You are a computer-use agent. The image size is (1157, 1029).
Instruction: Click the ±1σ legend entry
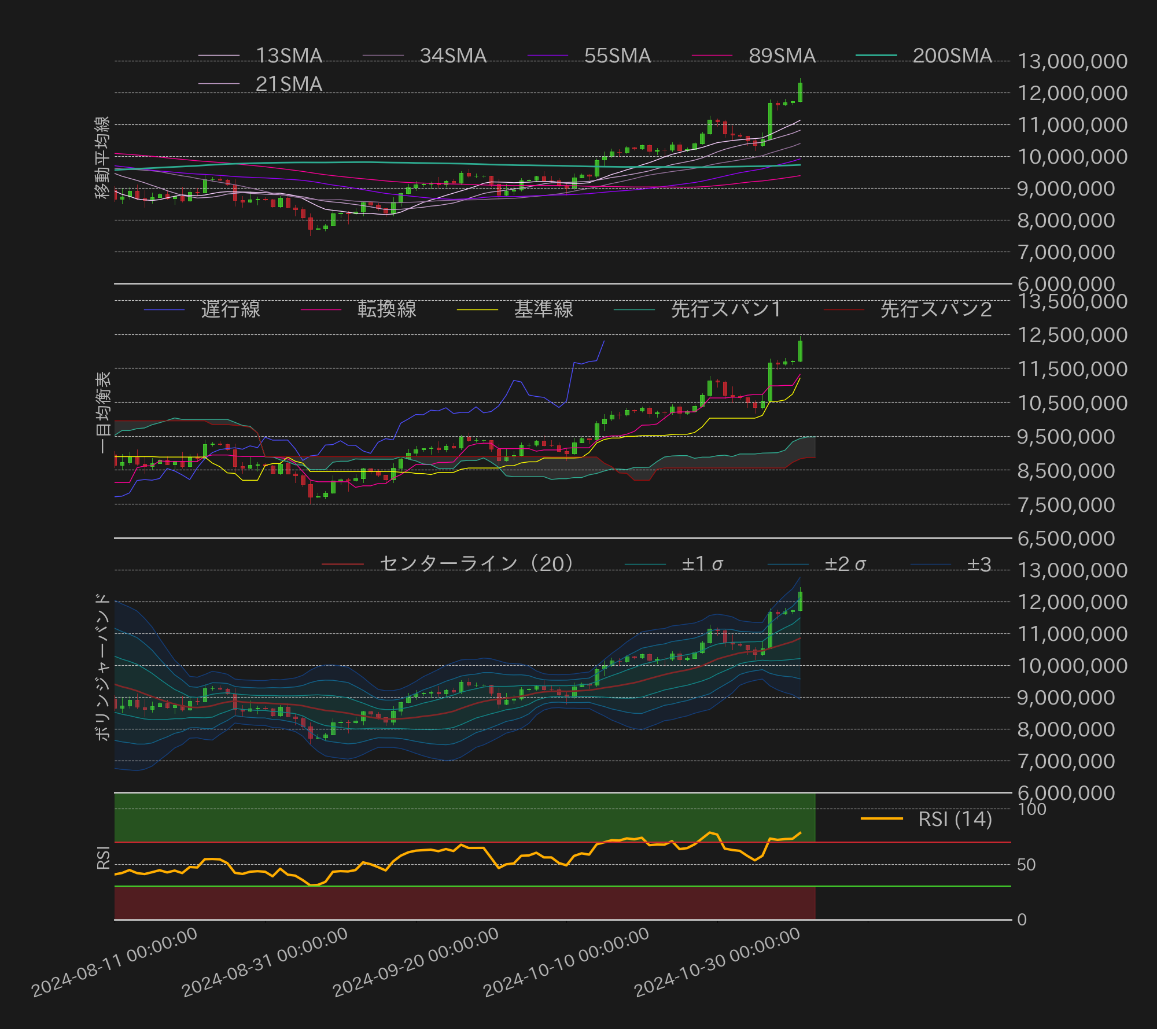pyautogui.click(x=702, y=564)
